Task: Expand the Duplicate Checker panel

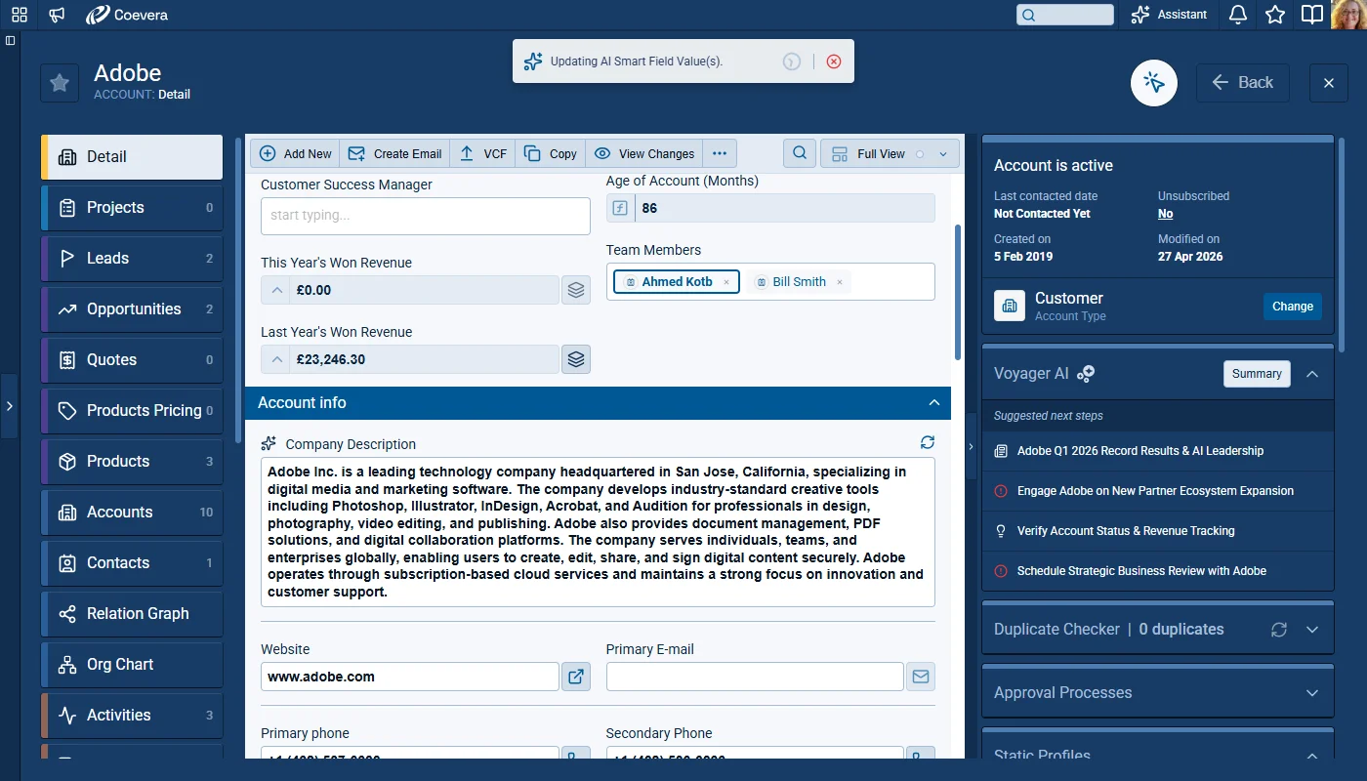Action: [x=1312, y=630]
